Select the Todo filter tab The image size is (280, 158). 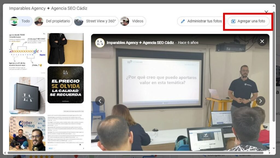(21, 21)
